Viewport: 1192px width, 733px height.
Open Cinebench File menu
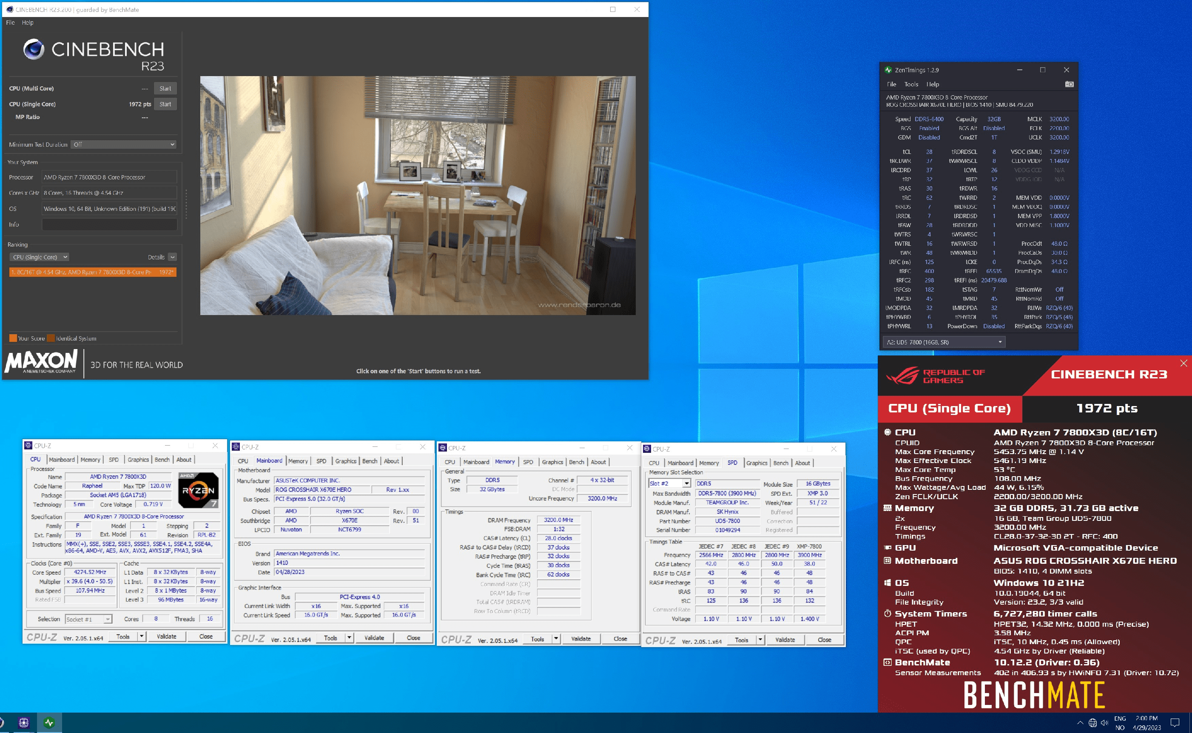click(10, 22)
